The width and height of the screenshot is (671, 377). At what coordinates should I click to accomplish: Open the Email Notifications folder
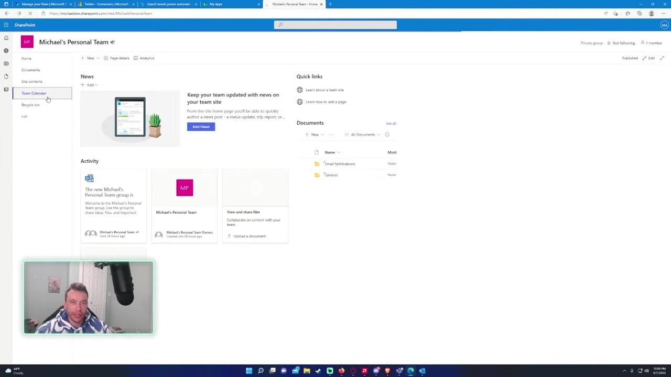pyautogui.click(x=340, y=164)
